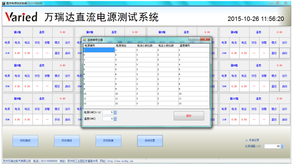The width and height of the screenshot is (293, 167).
Task: Start power 08# with the 启动 button
Action: [285, 86]
